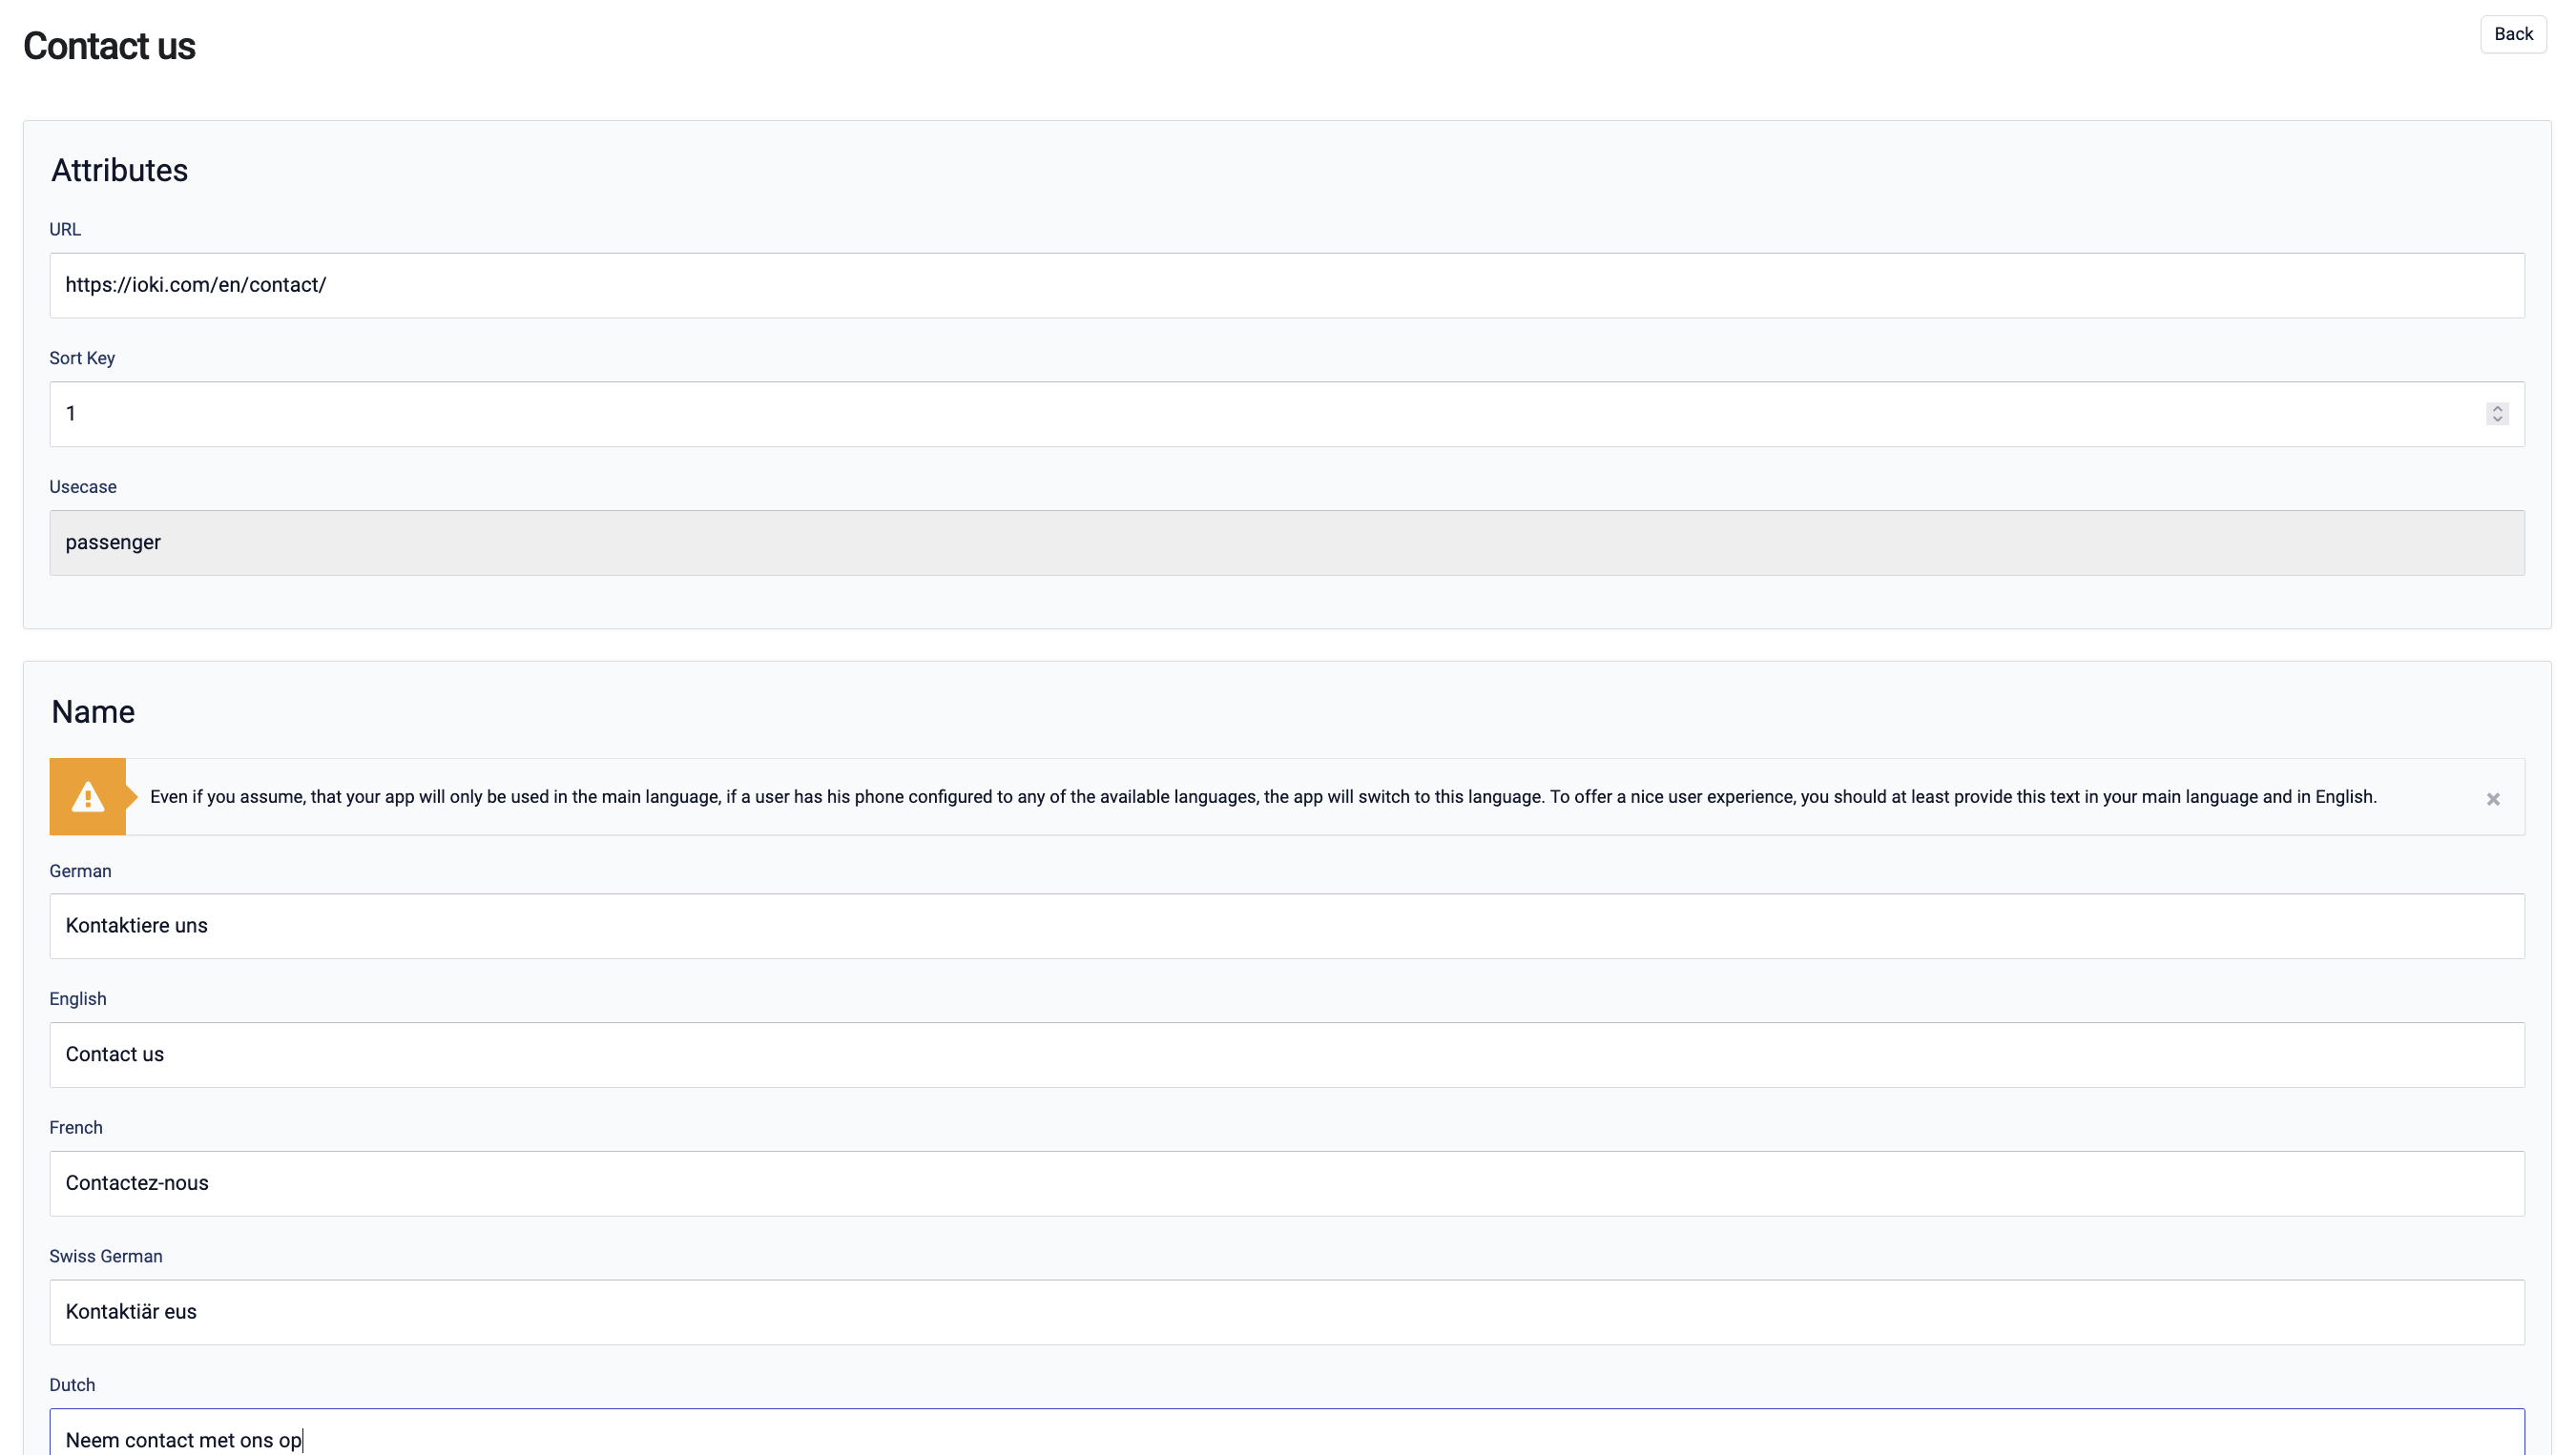Click the English label
The image size is (2576, 1455).
click(x=78, y=999)
